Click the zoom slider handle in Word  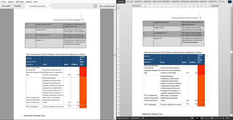pyautogui.click(x=212, y=118)
